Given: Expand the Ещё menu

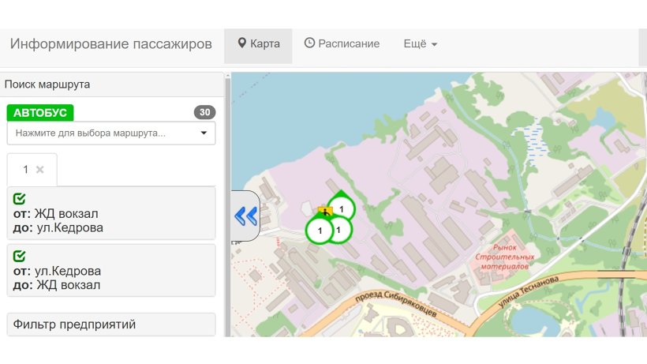Looking at the screenshot, I should point(420,43).
